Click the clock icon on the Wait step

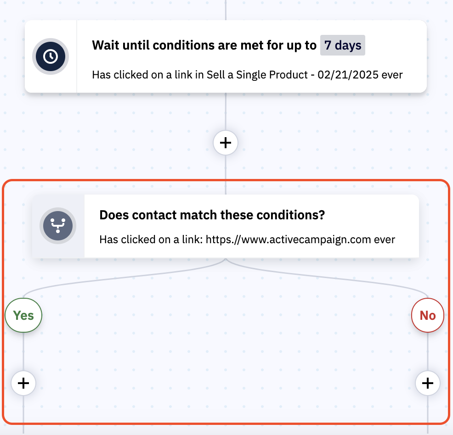[50, 56]
